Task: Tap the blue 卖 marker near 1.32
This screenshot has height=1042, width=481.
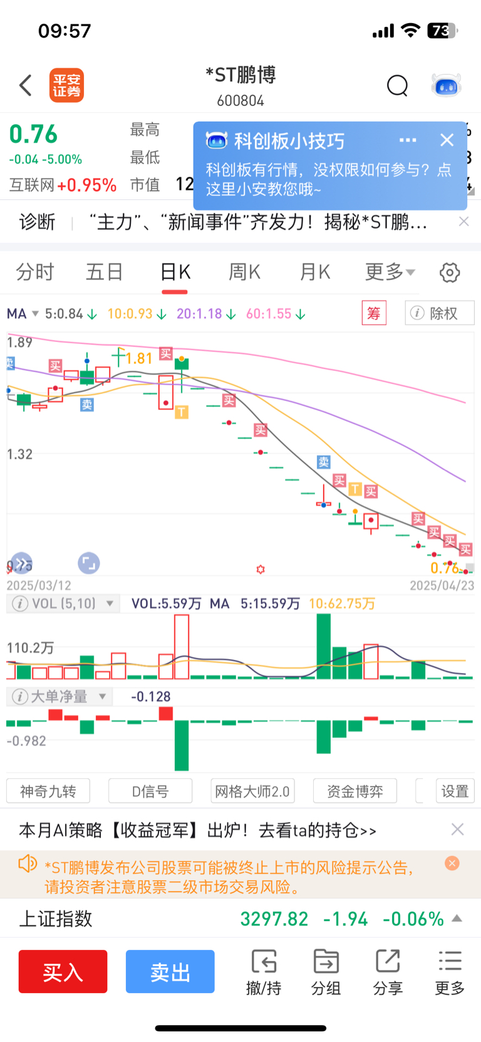Action: click(x=323, y=462)
